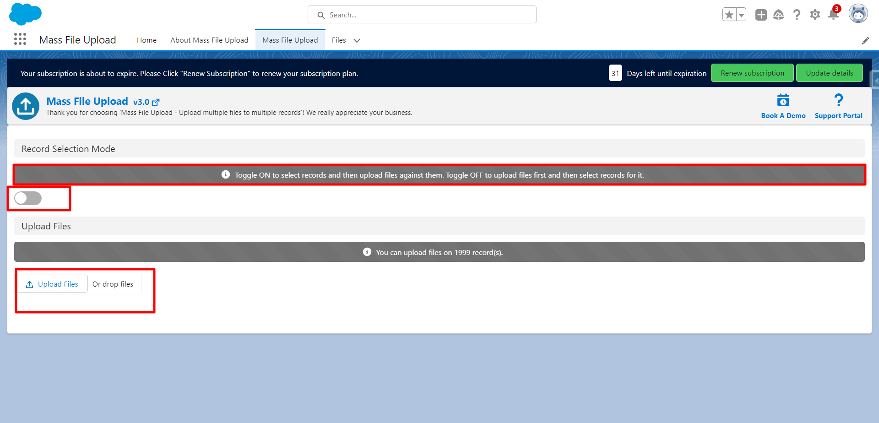
Task: Click the Upload Files button
Action: 52,284
